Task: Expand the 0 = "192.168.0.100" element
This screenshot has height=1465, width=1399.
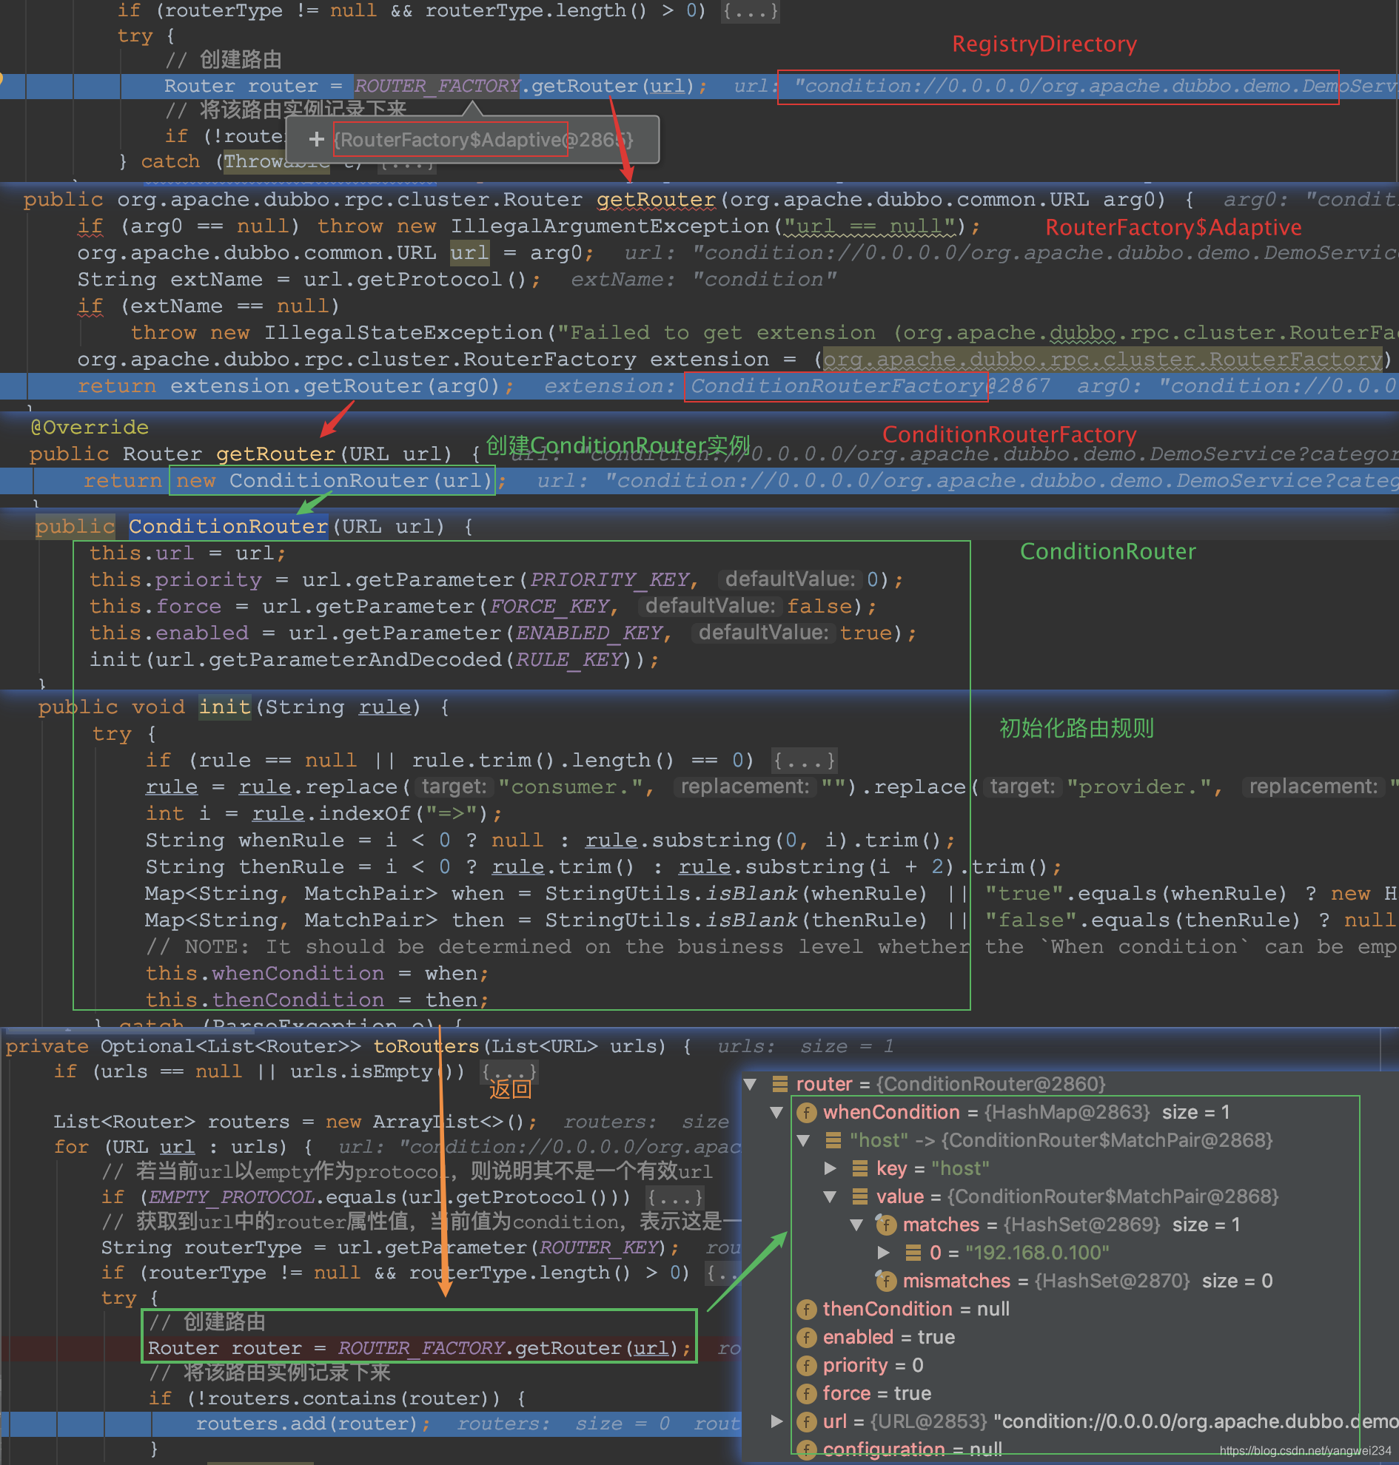Action: click(884, 1253)
